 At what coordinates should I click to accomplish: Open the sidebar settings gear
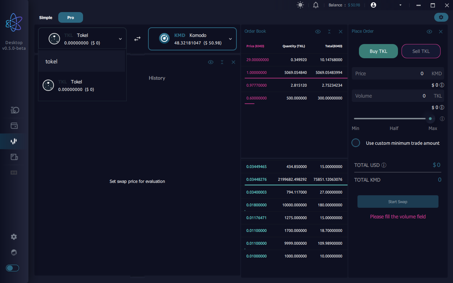pos(14,237)
